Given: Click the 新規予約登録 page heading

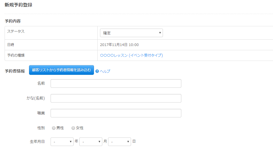Looking at the screenshot, I should (x=18, y=5).
